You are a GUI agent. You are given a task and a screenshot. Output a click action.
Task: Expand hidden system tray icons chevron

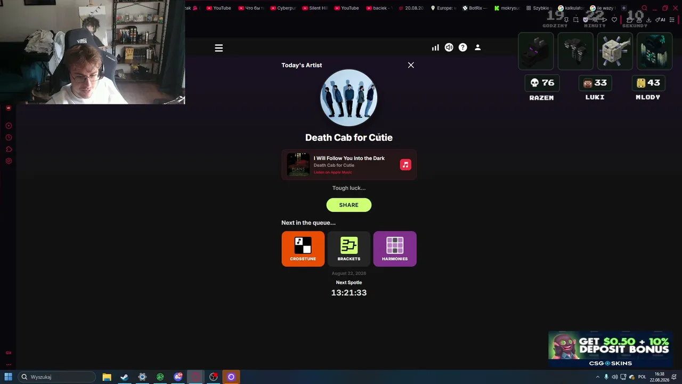pyautogui.click(x=597, y=377)
